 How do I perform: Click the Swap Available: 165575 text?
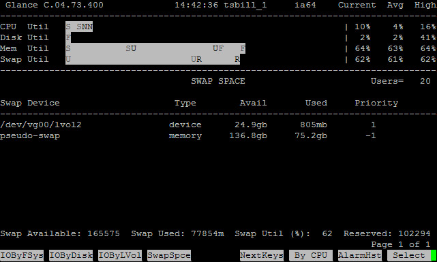60,233
